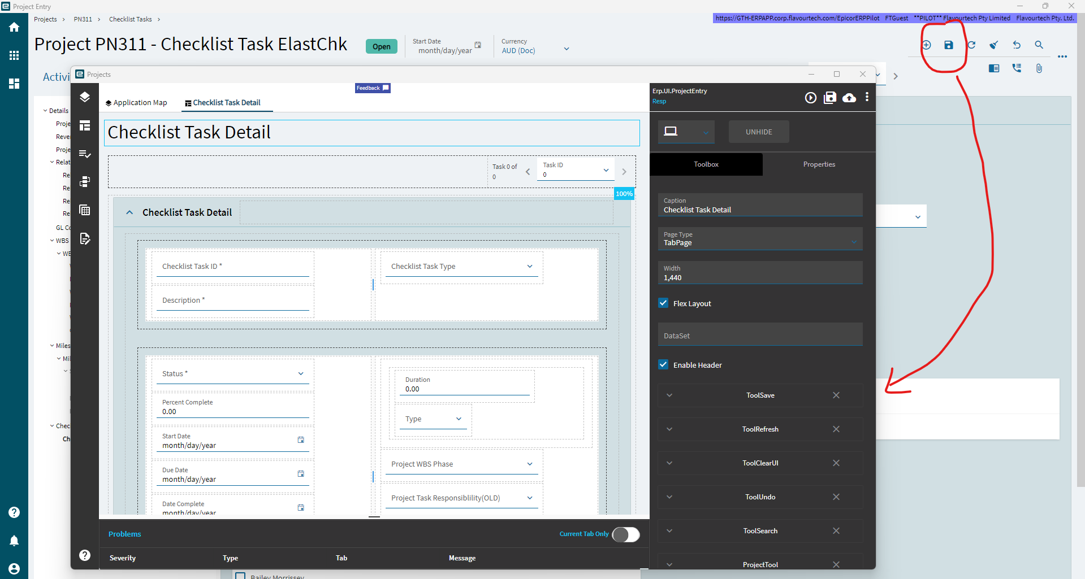Toggle the Flex Layout checkbox
The height and width of the screenshot is (579, 1085).
point(663,303)
